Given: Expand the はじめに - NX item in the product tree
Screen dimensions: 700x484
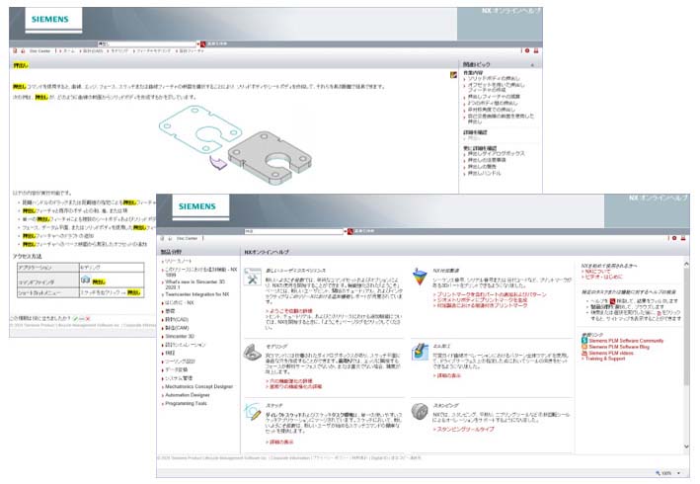Looking at the screenshot, I should coord(163,303).
